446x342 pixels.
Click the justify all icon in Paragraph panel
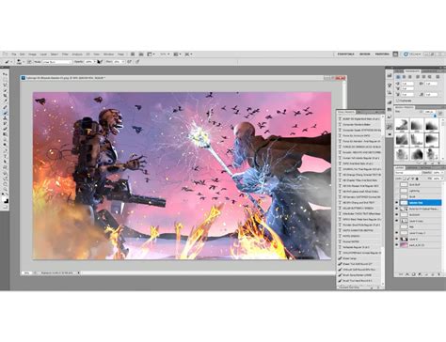pyautogui.click(x=438, y=77)
